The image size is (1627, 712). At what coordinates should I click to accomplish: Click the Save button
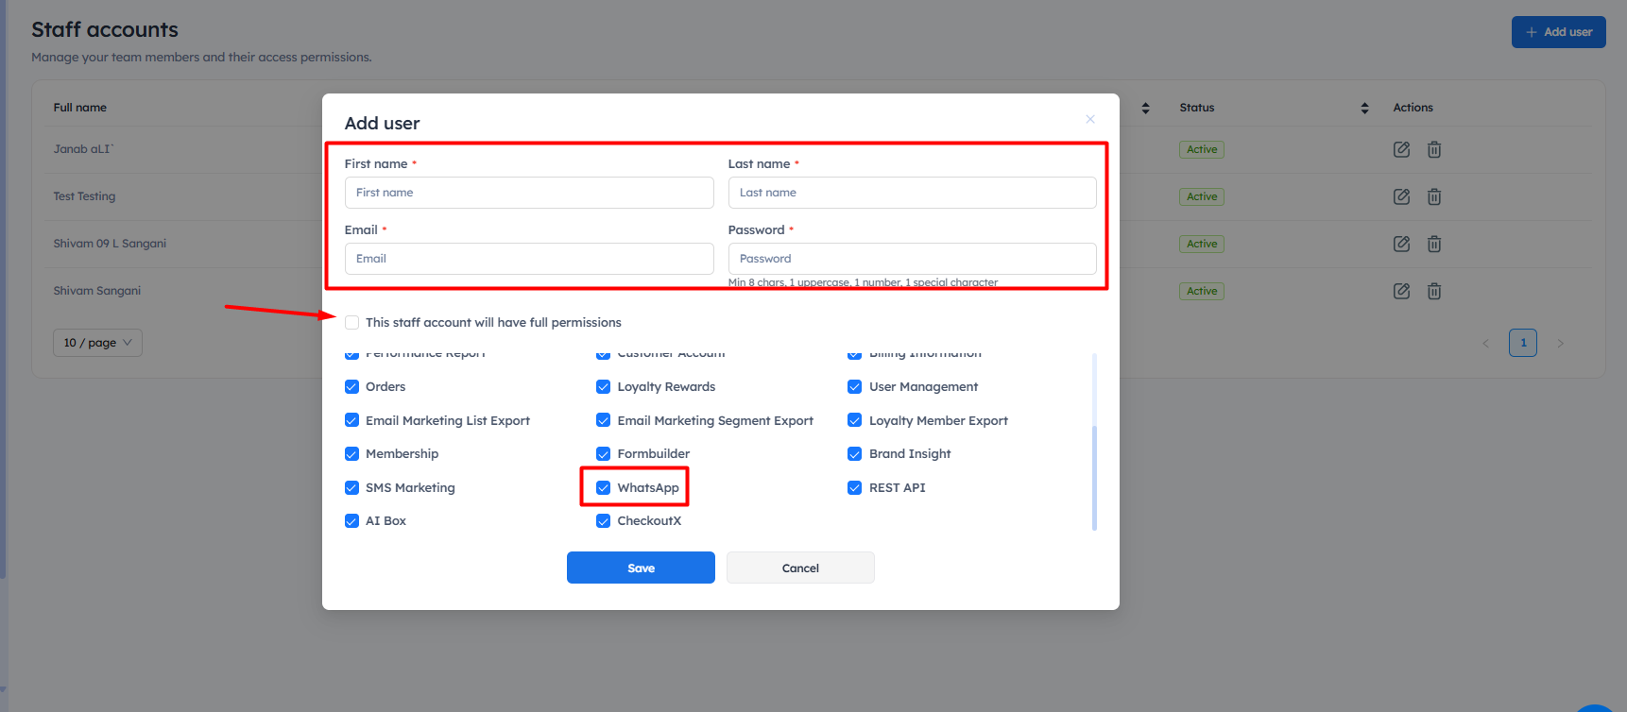pos(641,568)
